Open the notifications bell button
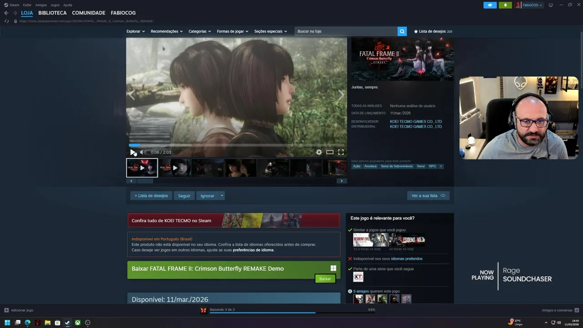This screenshot has height=328, width=583. (505, 5)
